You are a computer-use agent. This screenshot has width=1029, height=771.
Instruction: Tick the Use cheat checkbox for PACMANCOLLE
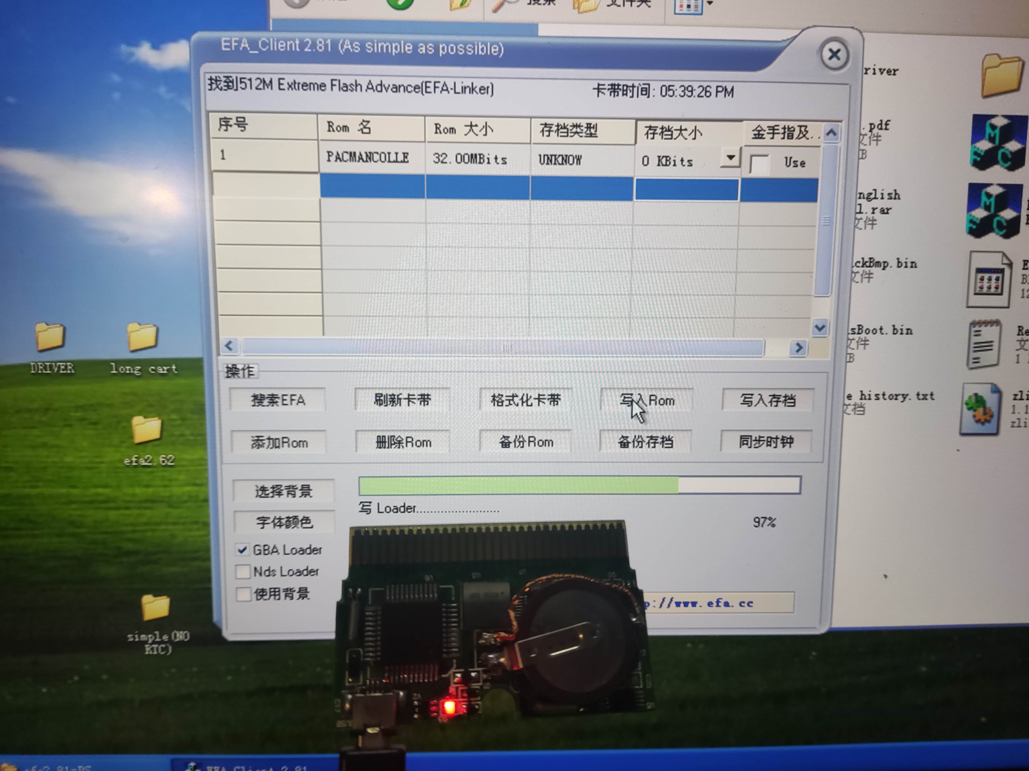[x=759, y=164]
